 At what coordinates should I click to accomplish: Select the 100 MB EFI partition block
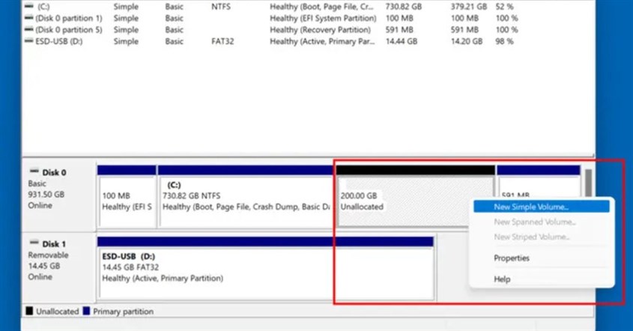coord(127,196)
